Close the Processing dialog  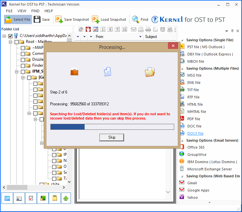[173, 46]
